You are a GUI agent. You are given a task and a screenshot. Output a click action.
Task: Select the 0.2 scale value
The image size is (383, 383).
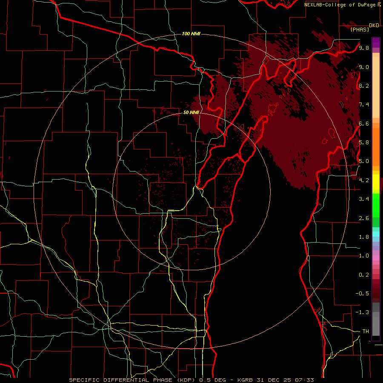[x=364, y=274]
